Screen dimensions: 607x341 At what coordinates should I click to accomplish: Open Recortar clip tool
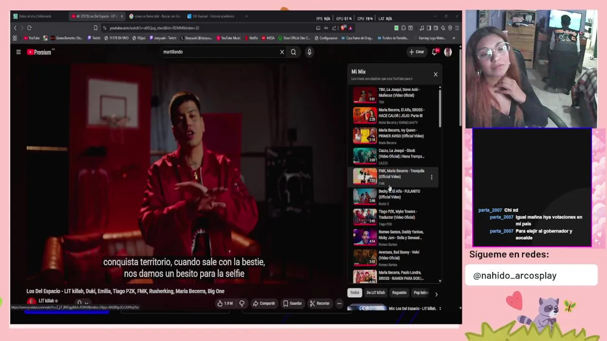pos(320,304)
